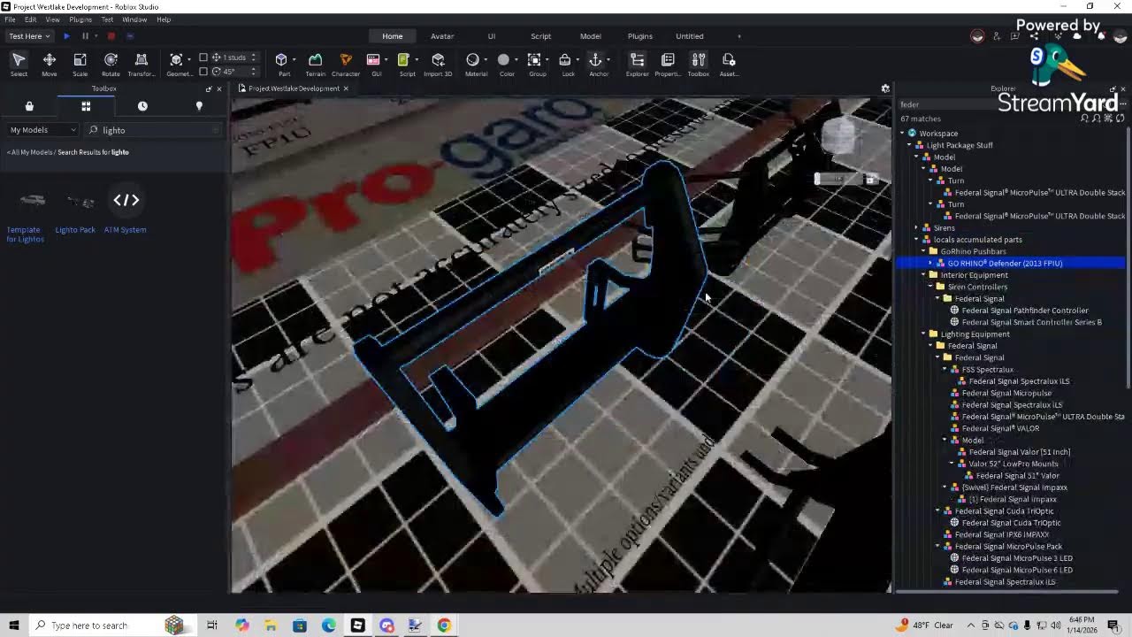Screen dimensions: 1132x637
Task: Open Toolbox Inventory tab (grid icon)
Action: pyautogui.click(x=86, y=106)
